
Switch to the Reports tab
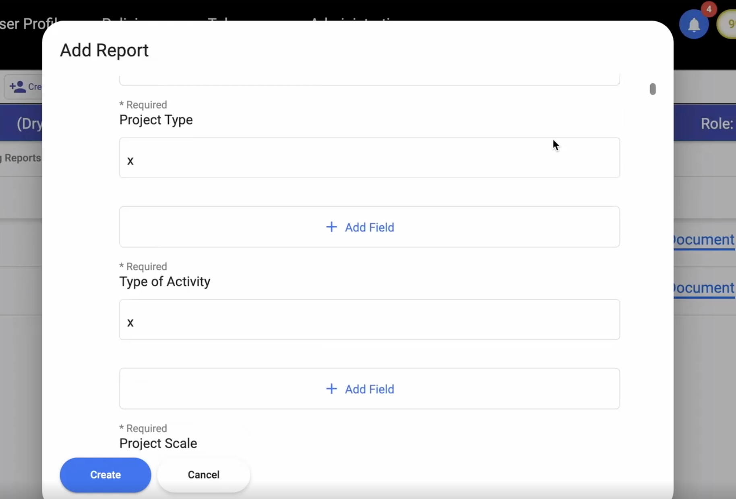coord(22,158)
